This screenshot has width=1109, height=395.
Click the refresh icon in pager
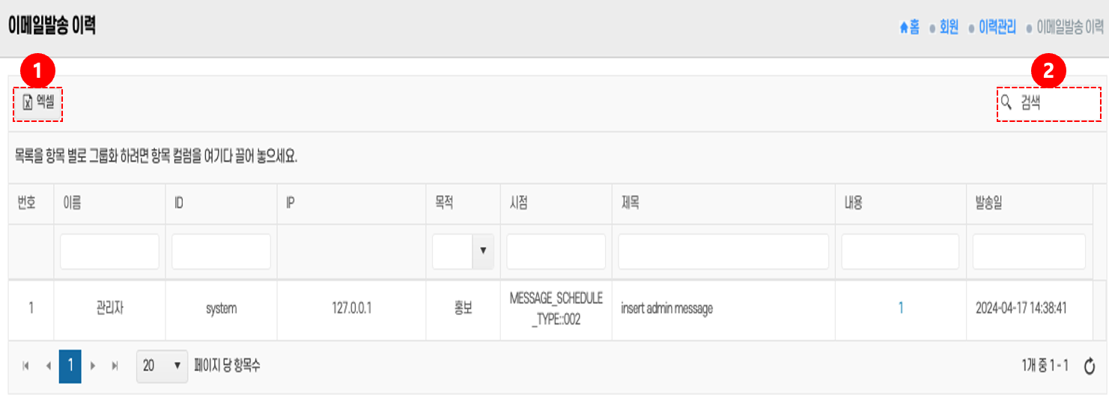(1090, 366)
